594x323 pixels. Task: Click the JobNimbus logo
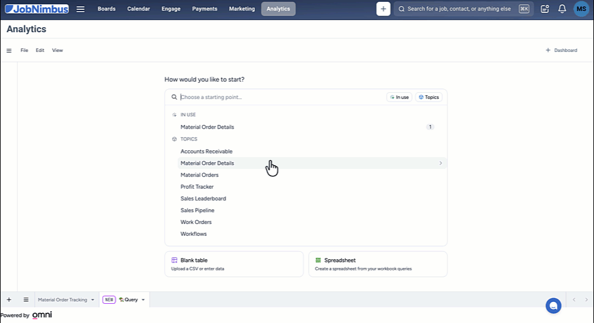[37, 9]
